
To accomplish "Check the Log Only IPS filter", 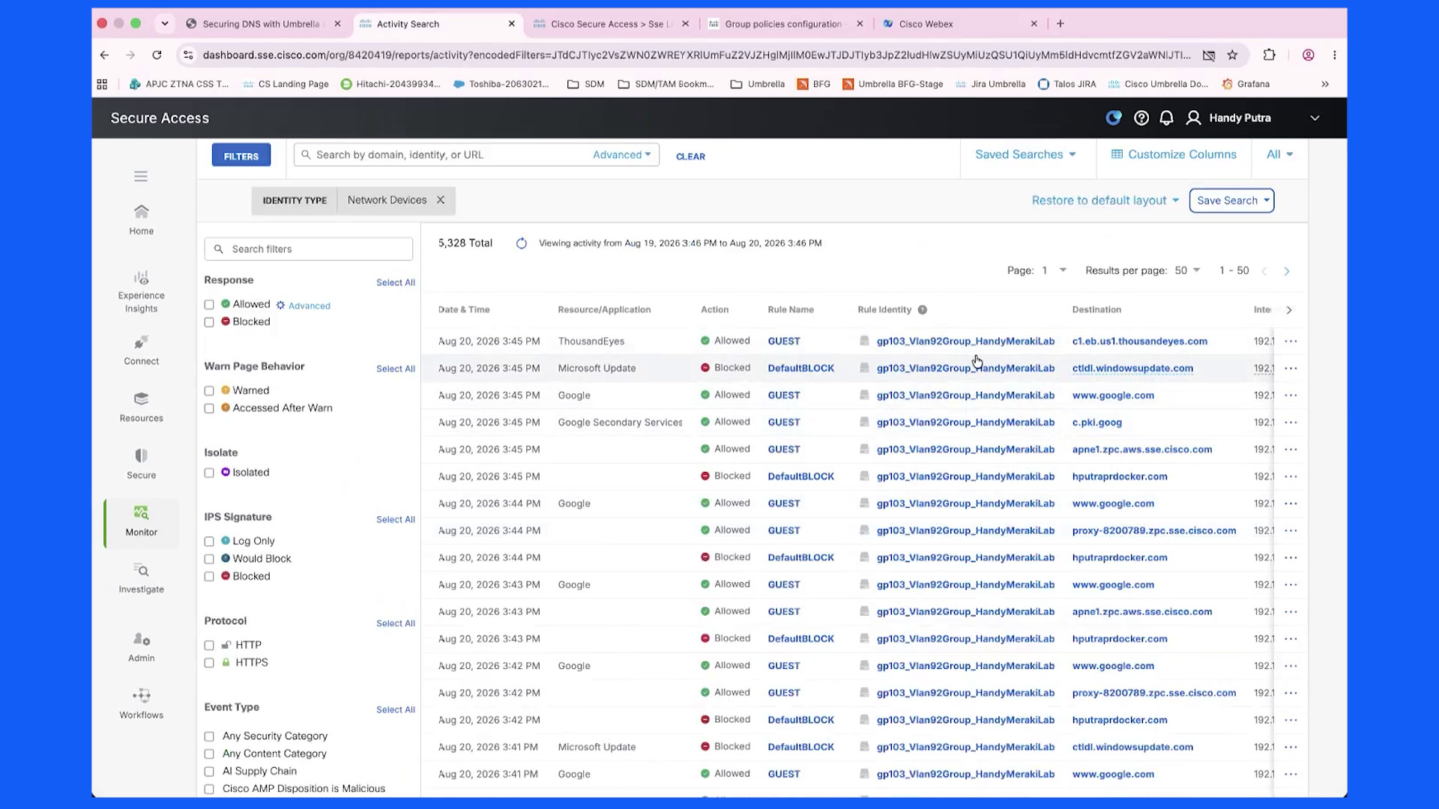I will 209,542.
